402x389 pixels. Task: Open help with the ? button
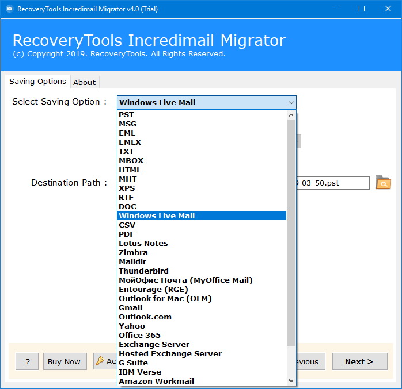pos(27,361)
